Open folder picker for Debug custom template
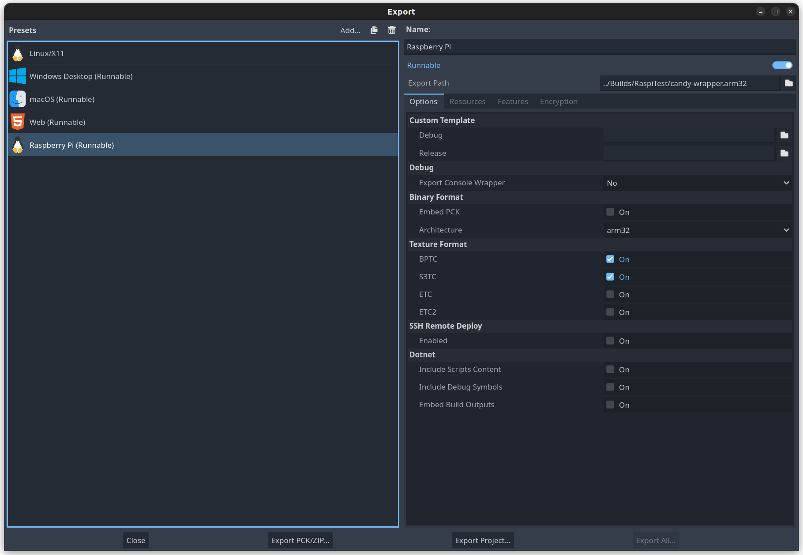803x555 pixels. tap(784, 135)
